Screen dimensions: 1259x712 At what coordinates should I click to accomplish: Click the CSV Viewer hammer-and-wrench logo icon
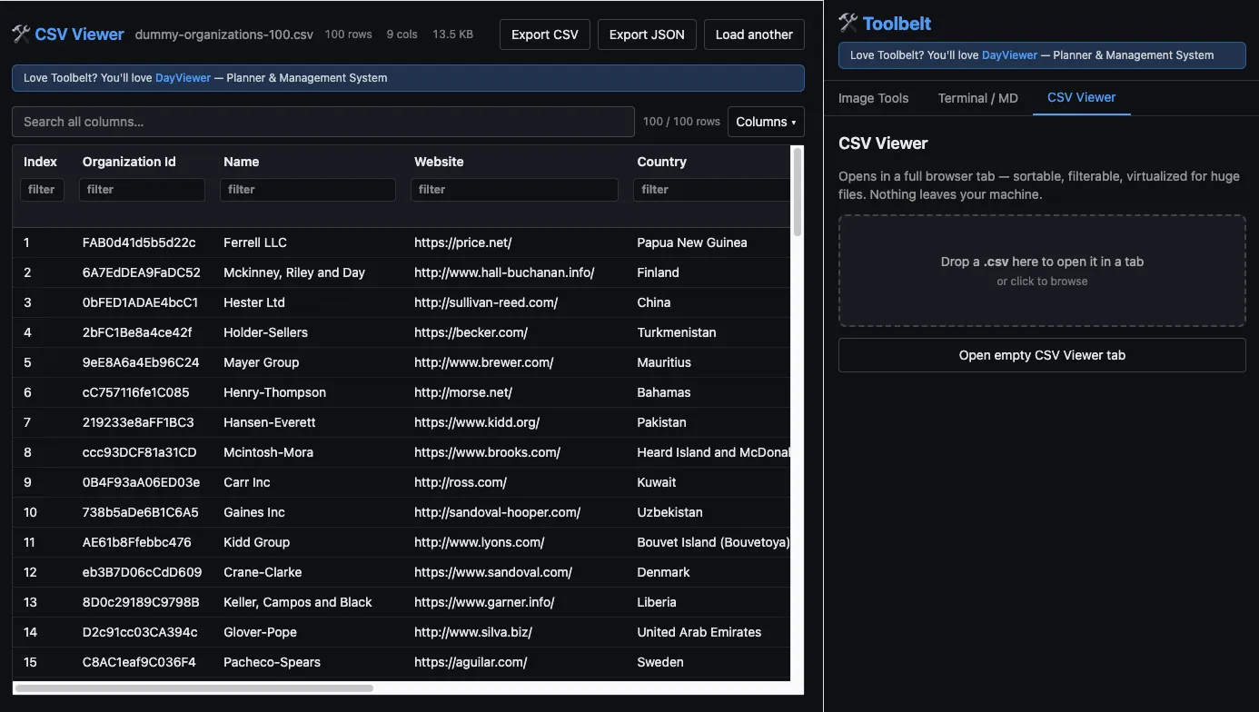(21, 35)
